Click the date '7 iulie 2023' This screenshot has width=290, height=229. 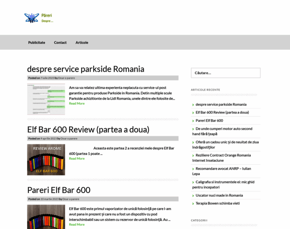click(47, 78)
